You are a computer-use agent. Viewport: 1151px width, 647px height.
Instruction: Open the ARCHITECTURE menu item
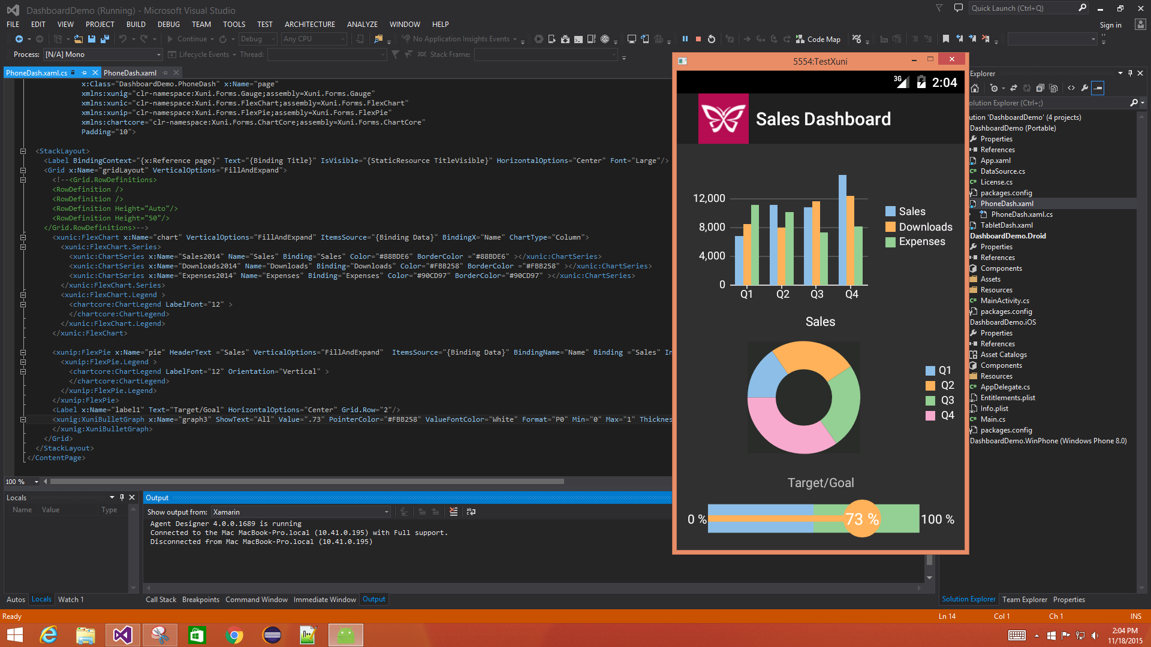311,25
